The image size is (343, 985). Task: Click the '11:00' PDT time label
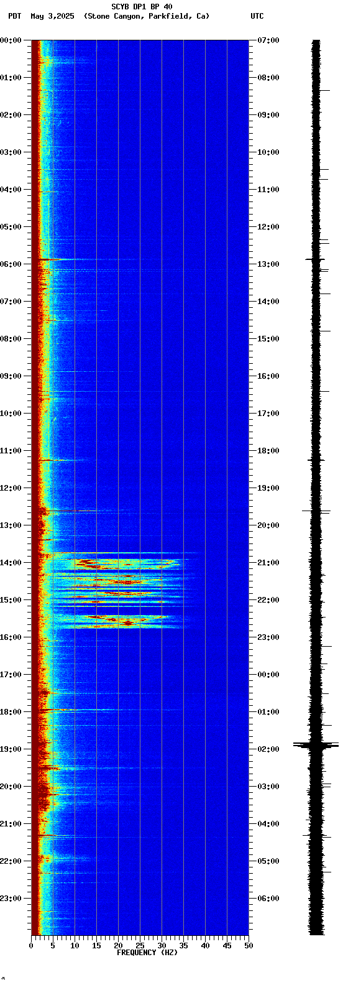coord(10,451)
